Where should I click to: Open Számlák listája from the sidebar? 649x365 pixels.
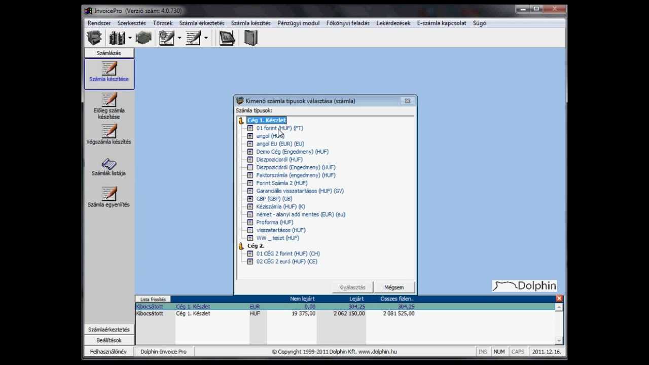tap(109, 167)
